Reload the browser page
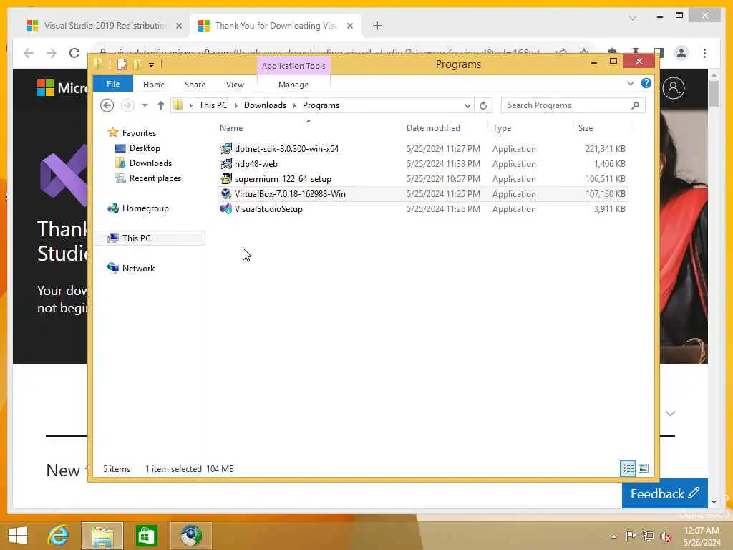Image resolution: width=733 pixels, height=550 pixels. [x=74, y=53]
